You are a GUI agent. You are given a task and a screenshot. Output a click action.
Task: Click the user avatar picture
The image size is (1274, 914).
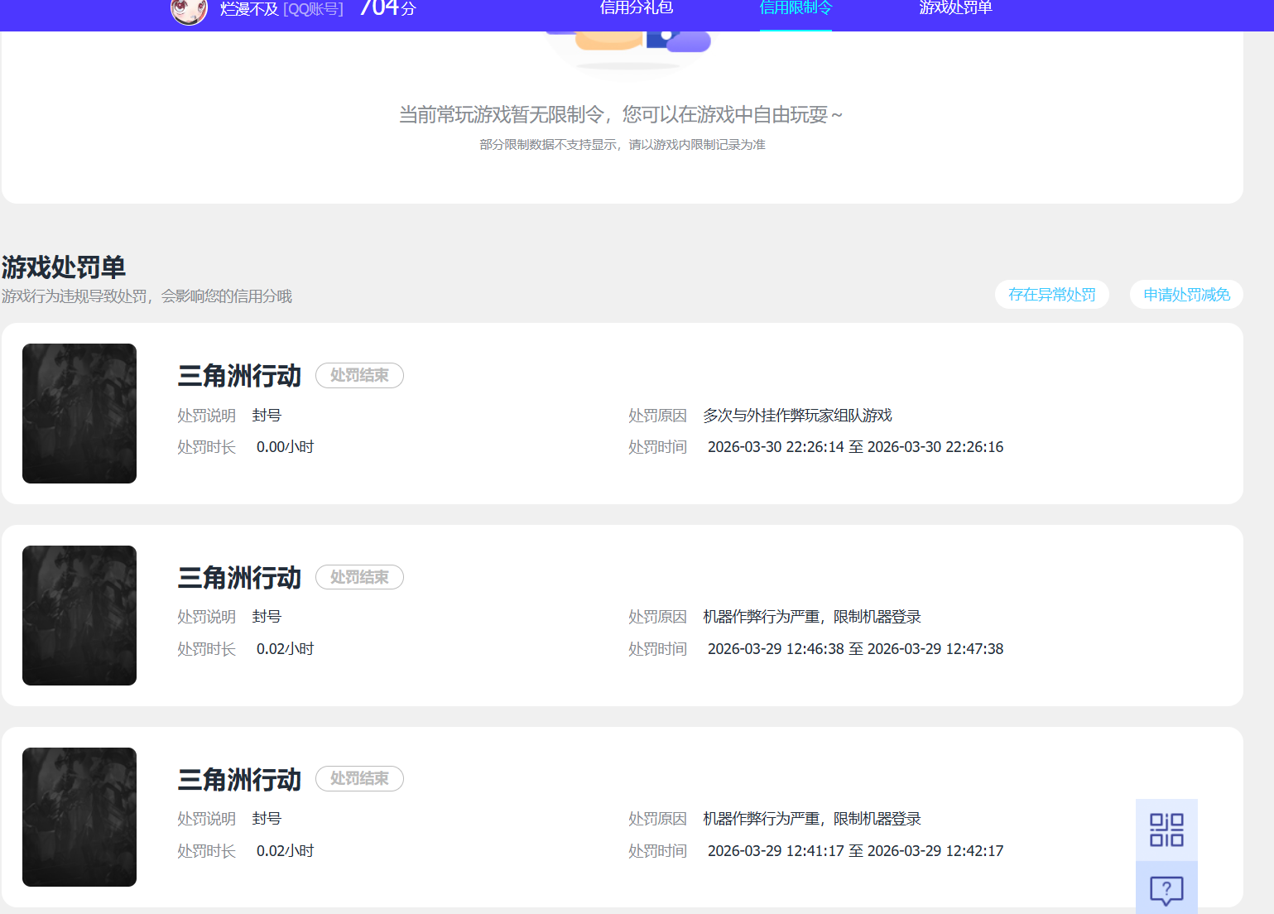pyautogui.click(x=189, y=10)
